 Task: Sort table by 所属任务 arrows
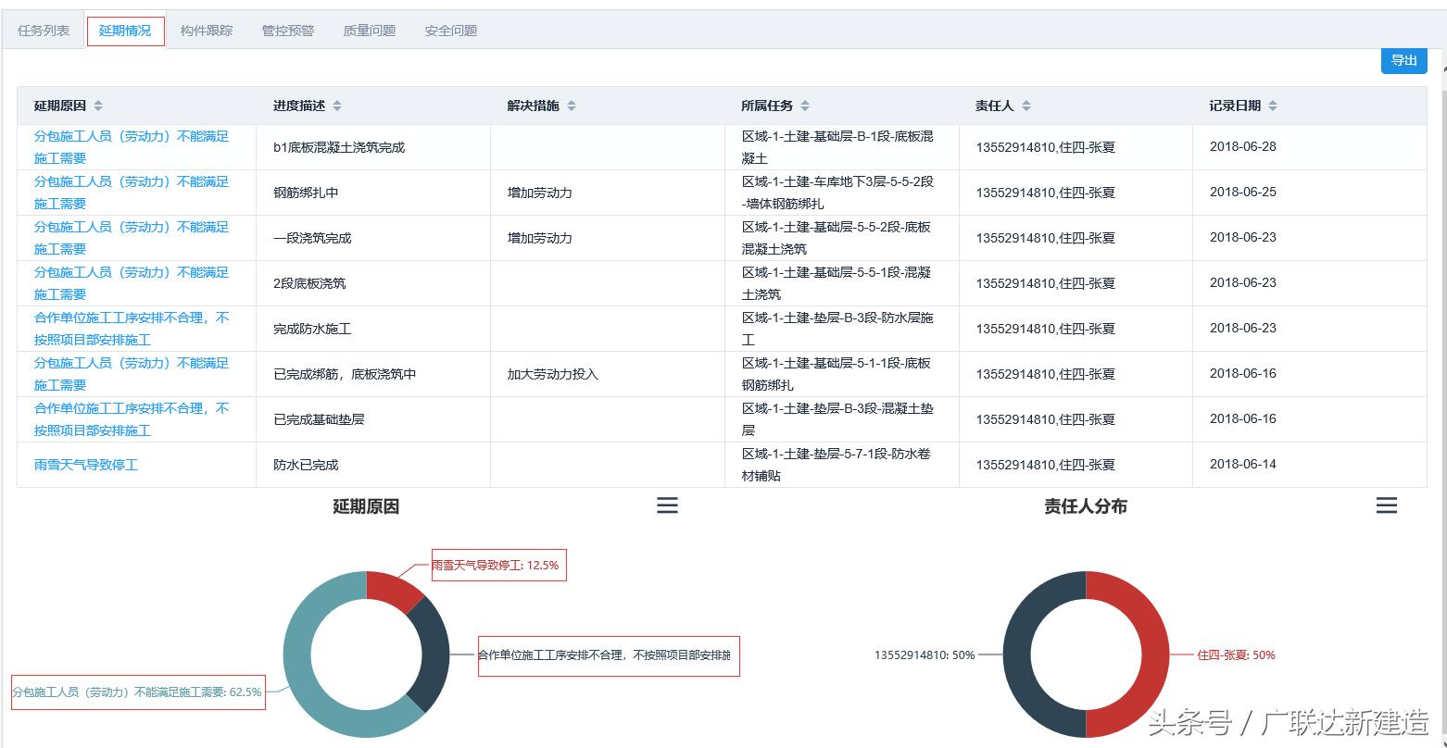(805, 106)
